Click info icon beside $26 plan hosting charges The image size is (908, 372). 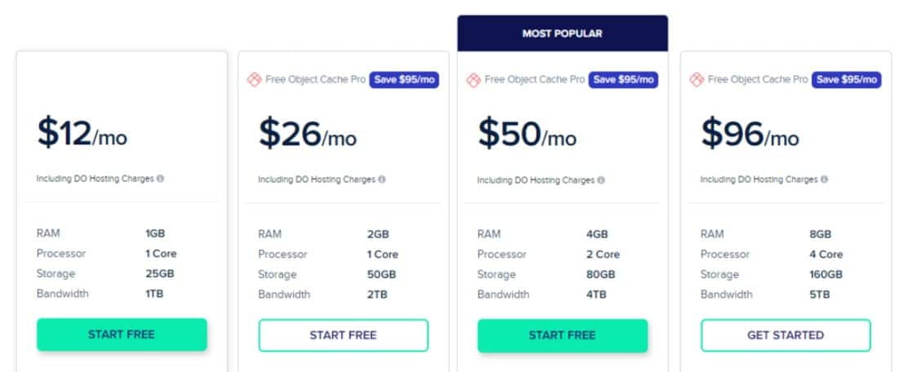pyautogui.click(x=382, y=179)
